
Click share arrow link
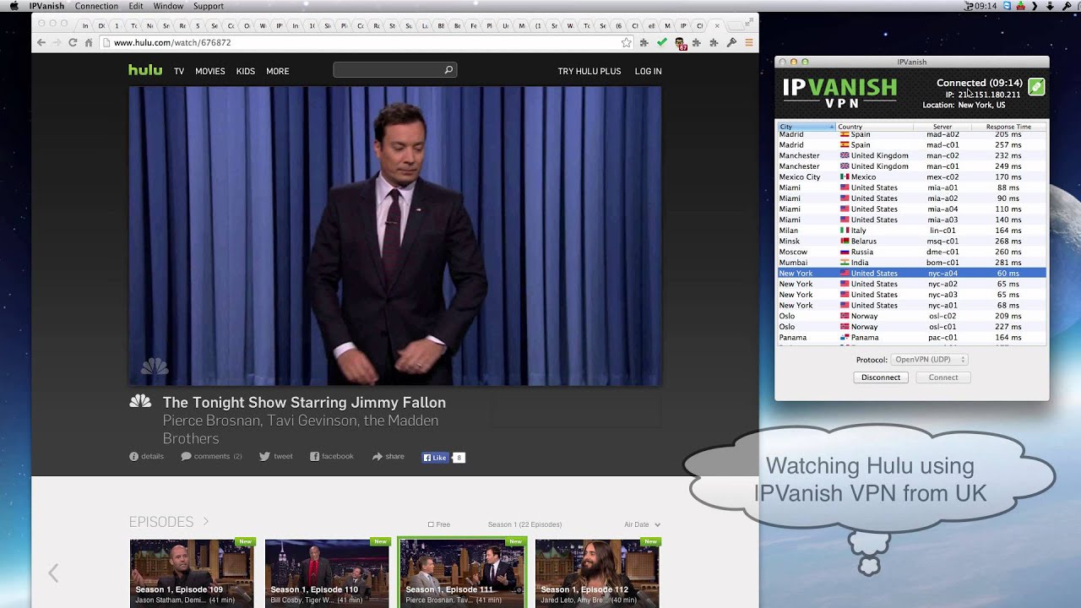tap(388, 456)
